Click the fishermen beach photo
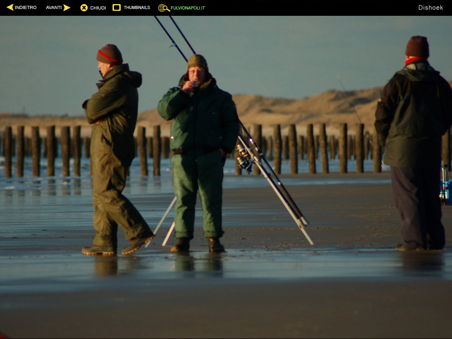 226,177
